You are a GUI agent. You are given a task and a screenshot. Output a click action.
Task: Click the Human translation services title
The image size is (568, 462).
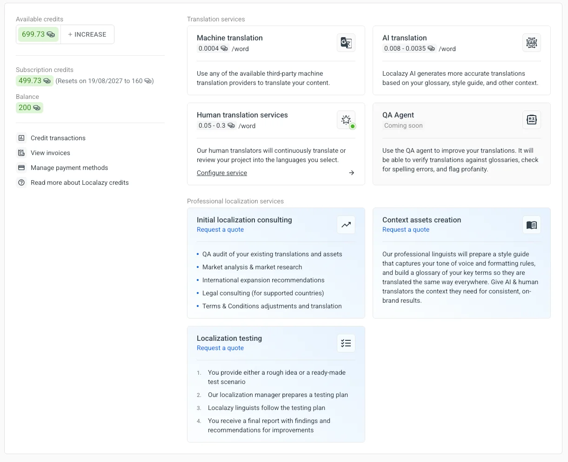[x=242, y=115]
